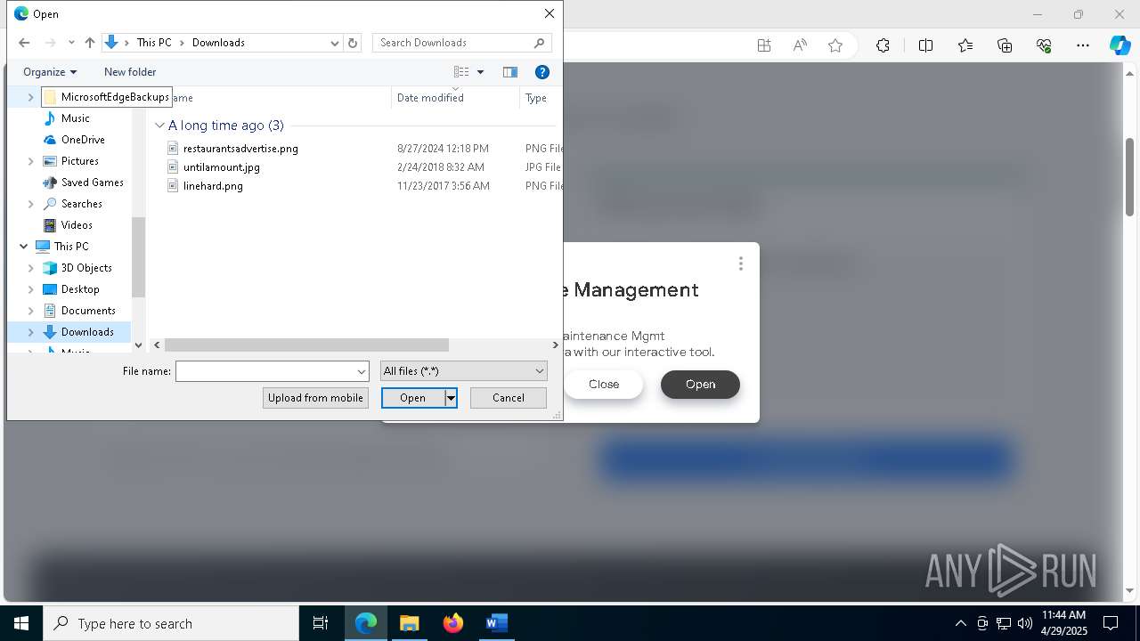Collapse the This PC tree node
The height and width of the screenshot is (641, 1140).
pyautogui.click(x=23, y=247)
